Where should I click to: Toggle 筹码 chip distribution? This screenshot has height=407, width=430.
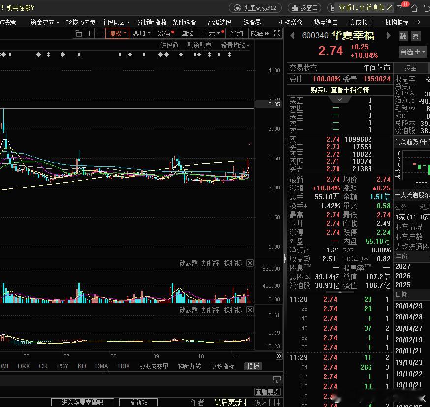165,33
